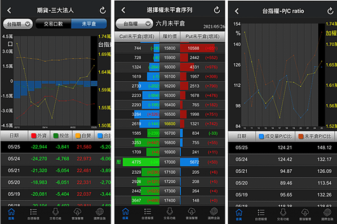This screenshot has width=337, height=224.
Task: Tap 雲端警示 cloud icon in left panel
Action: tap(78, 214)
